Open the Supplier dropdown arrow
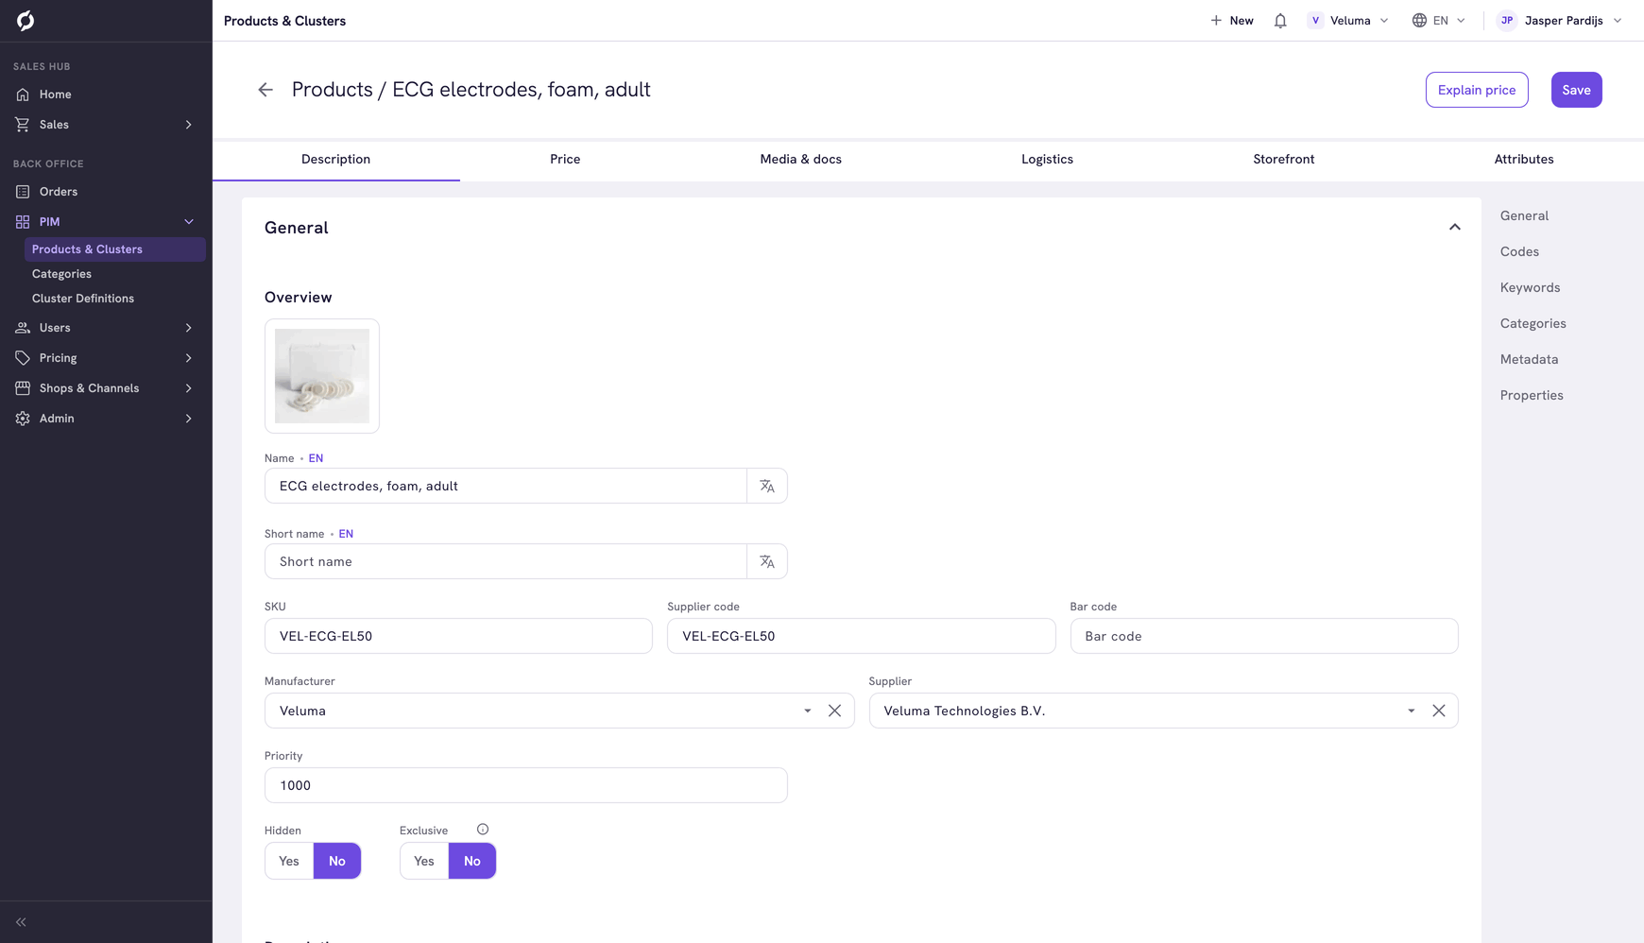Screen dimensions: 1644x943 point(1411,711)
